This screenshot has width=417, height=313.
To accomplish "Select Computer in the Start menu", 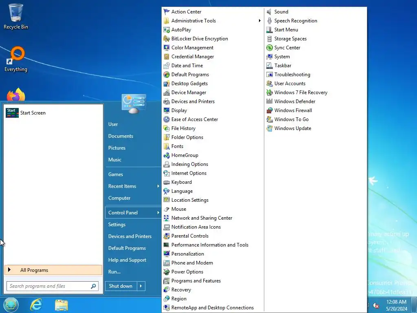I will click(119, 198).
